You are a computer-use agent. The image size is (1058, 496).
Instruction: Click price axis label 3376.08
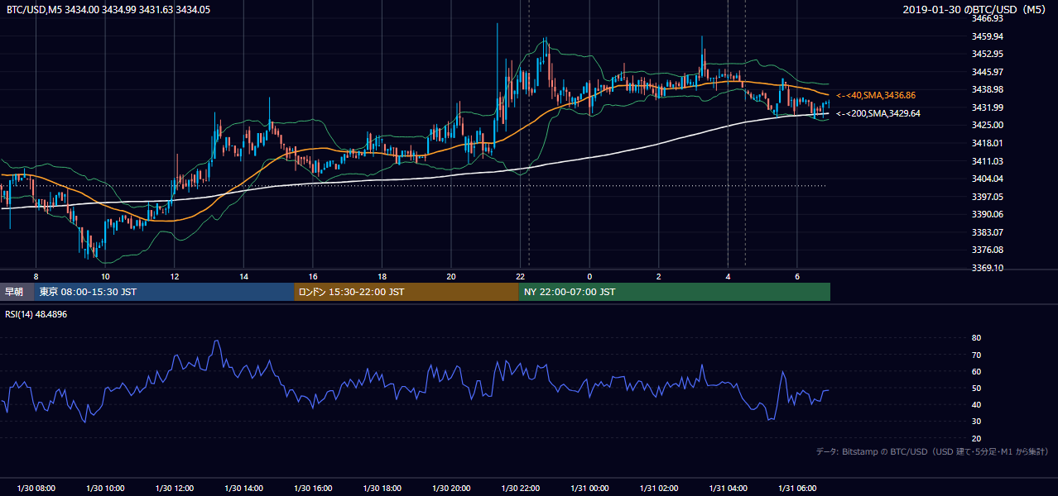click(x=988, y=250)
